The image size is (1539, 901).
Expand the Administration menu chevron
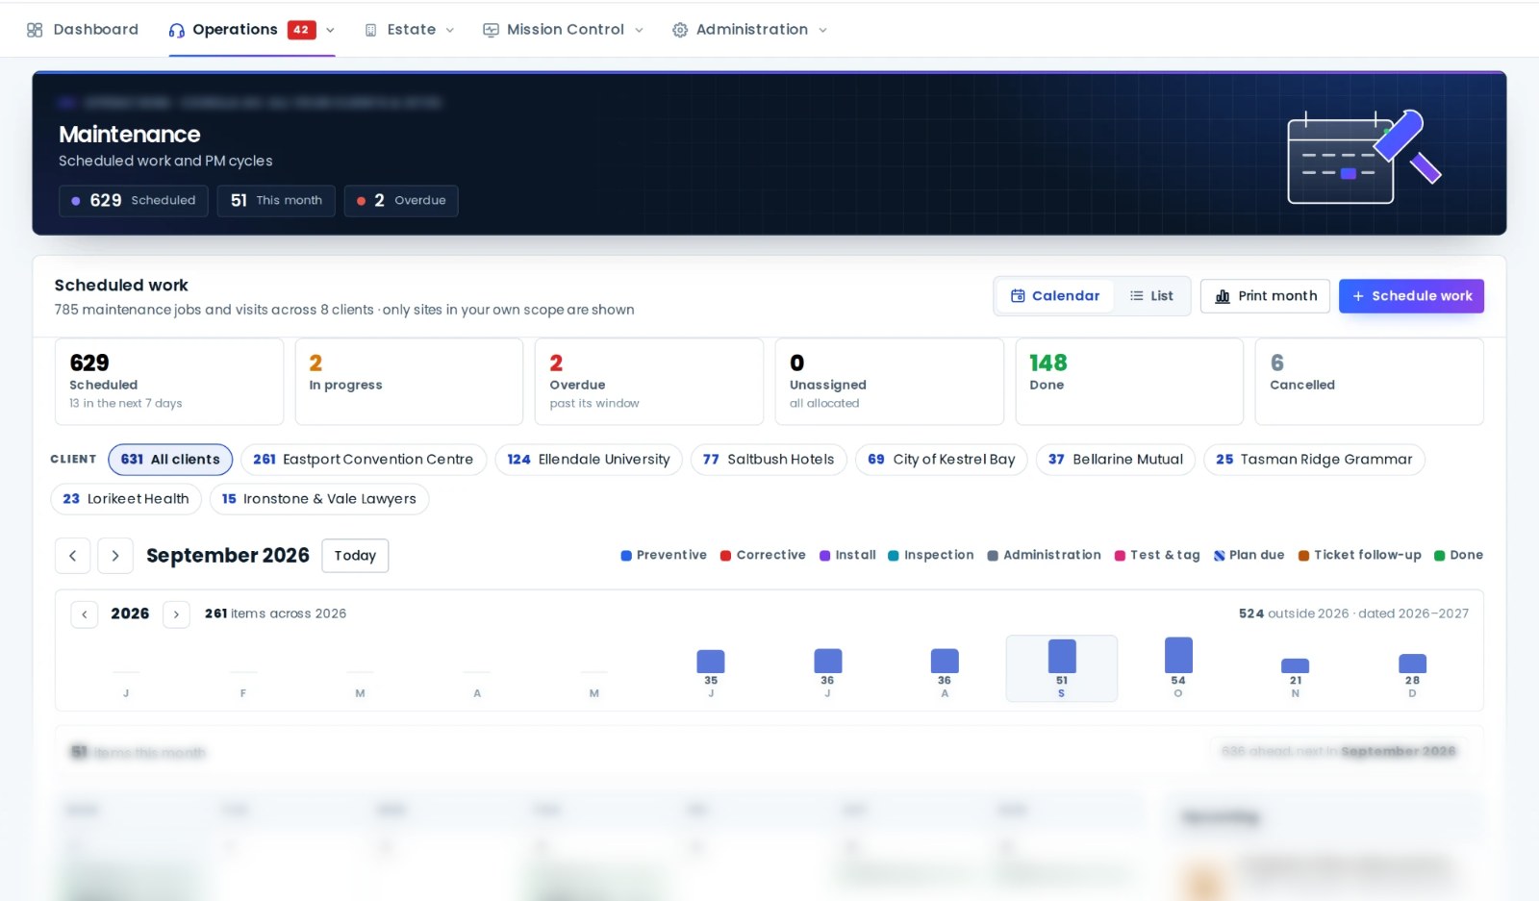tap(822, 30)
